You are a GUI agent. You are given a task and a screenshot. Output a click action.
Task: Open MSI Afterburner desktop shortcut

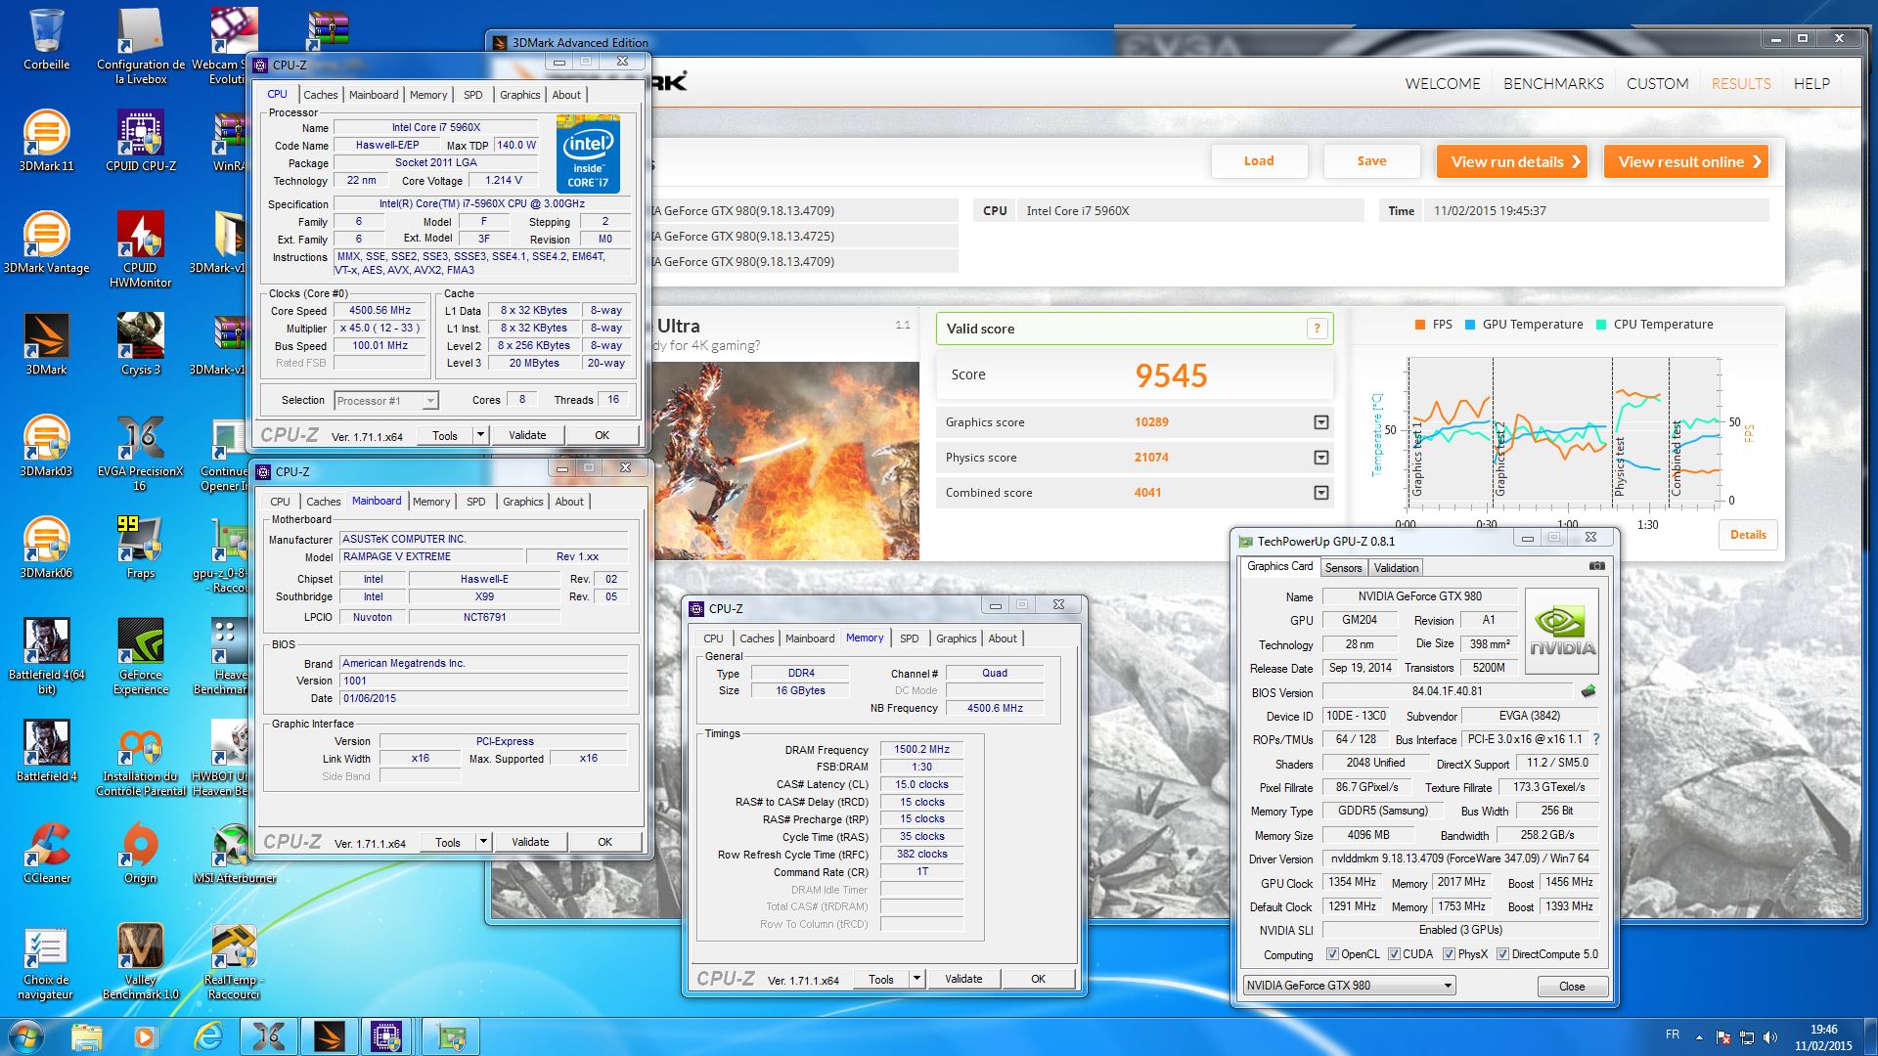pos(235,853)
